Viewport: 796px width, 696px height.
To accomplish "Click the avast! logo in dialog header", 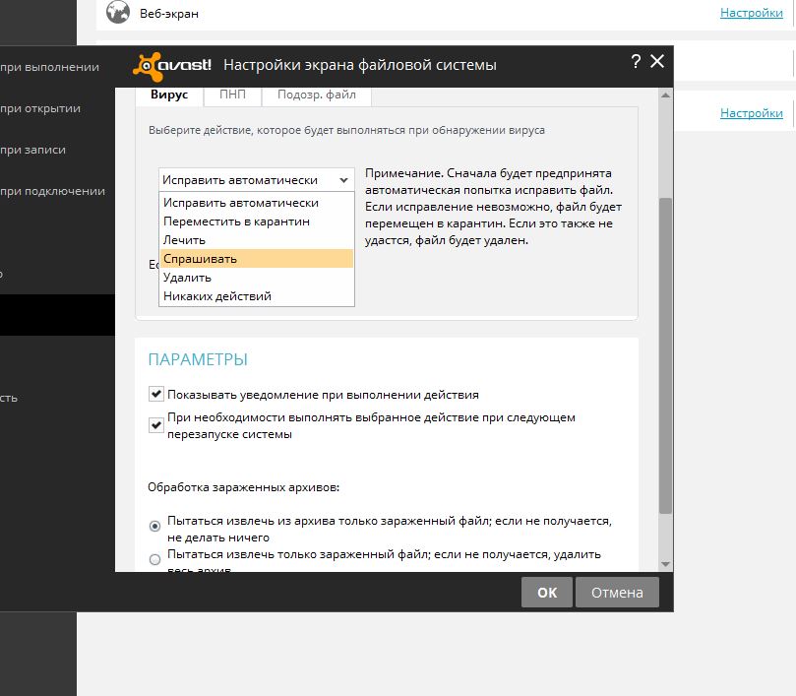I will pos(172,65).
